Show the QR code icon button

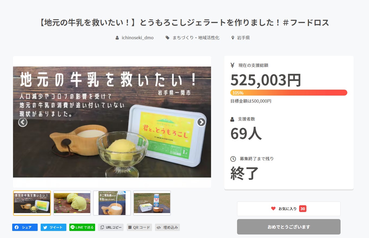click(x=130, y=227)
